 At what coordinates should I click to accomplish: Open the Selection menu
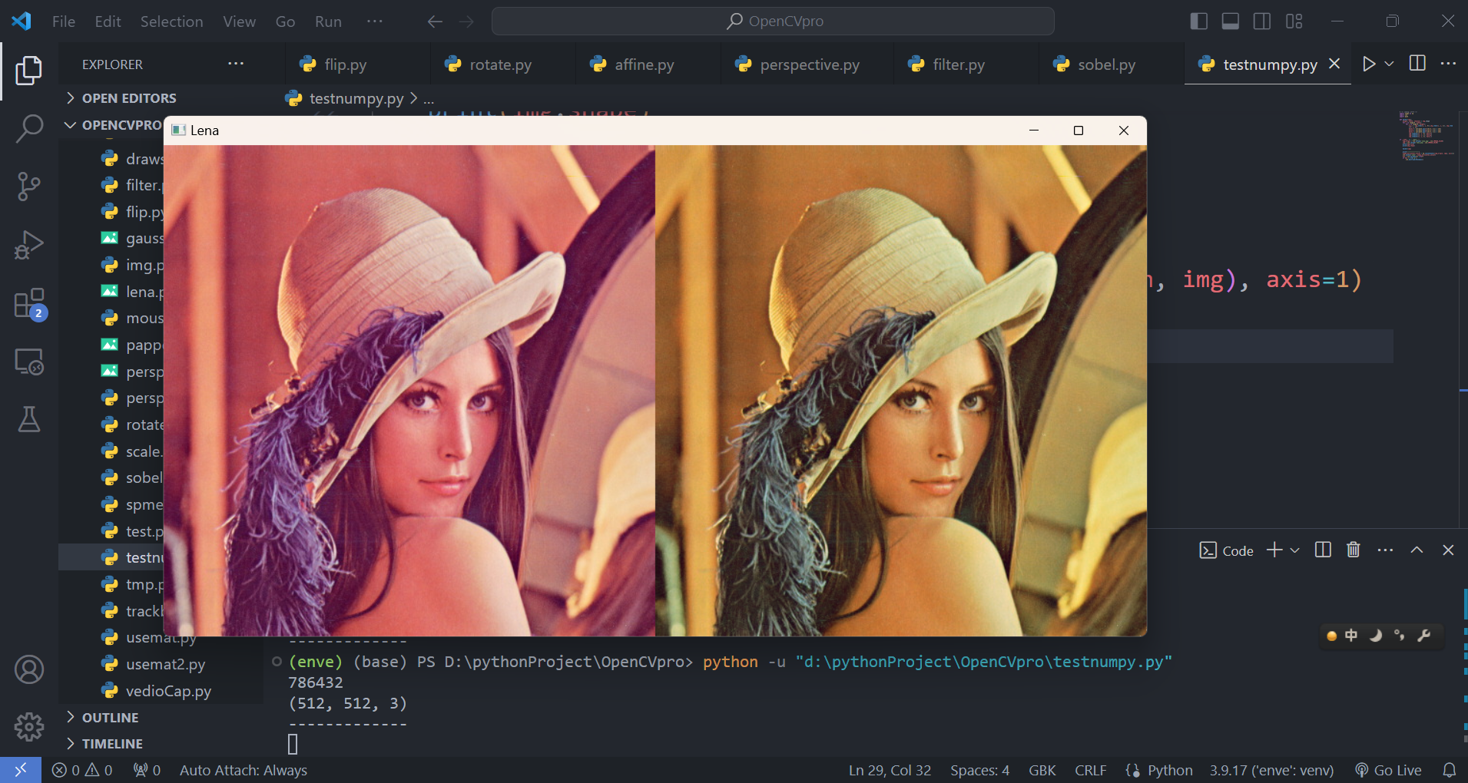point(171,21)
